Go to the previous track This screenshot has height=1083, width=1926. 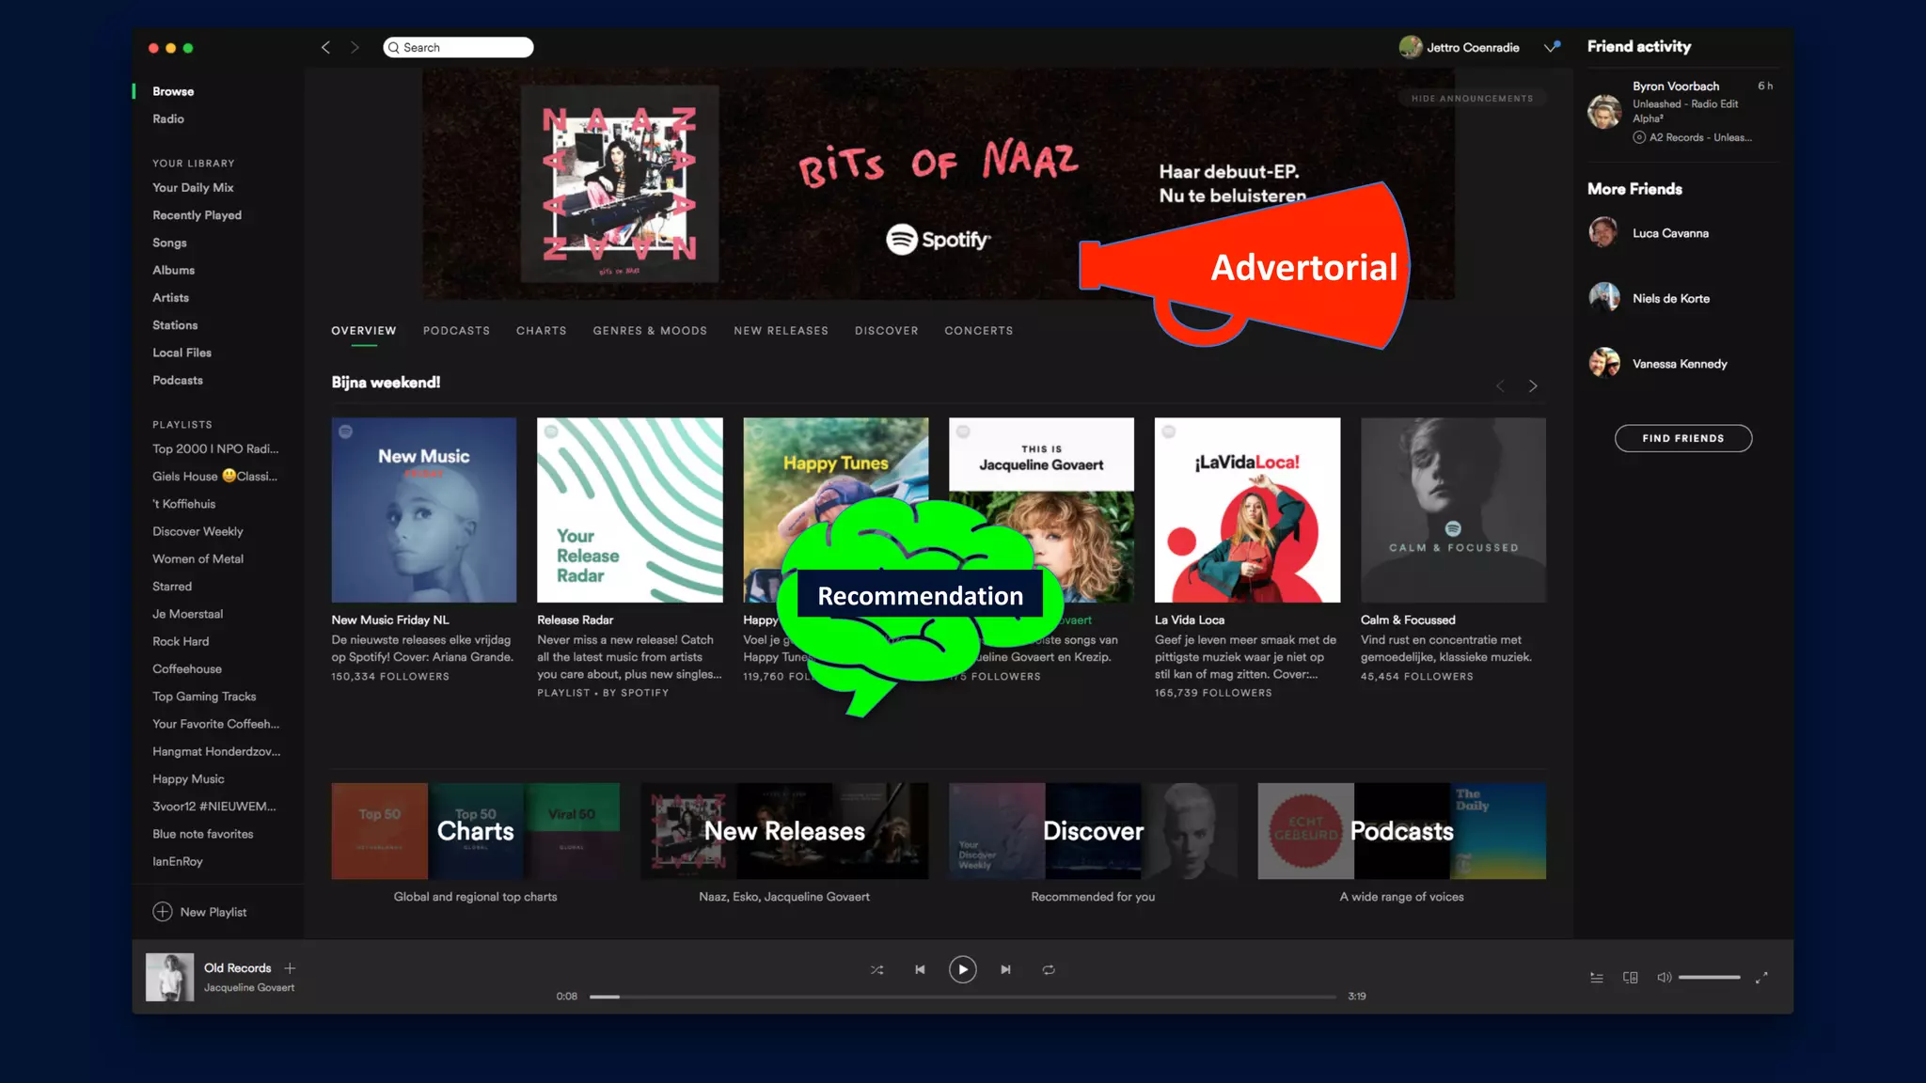coord(920,969)
